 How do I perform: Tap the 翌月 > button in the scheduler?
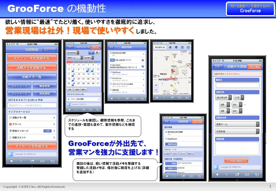click(x=84, y=90)
